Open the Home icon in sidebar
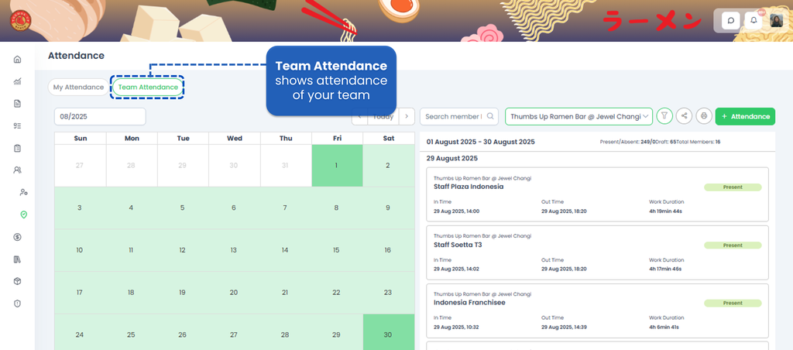Image resolution: width=793 pixels, height=350 pixels. [17, 60]
